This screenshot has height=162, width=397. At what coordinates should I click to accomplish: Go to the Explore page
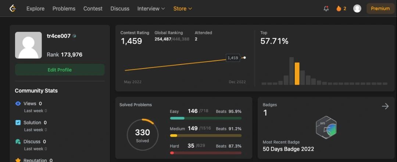[x=35, y=8]
